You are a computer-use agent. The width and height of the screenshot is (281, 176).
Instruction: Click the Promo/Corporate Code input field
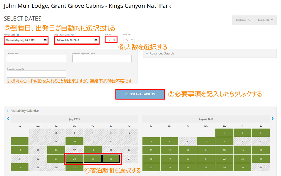(102, 59)
